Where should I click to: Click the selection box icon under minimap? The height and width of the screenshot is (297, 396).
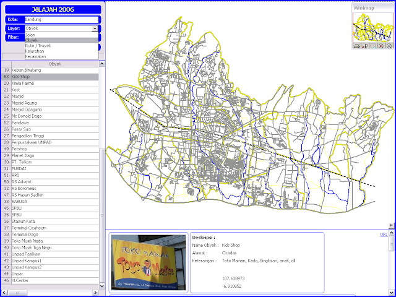(373, 46)
